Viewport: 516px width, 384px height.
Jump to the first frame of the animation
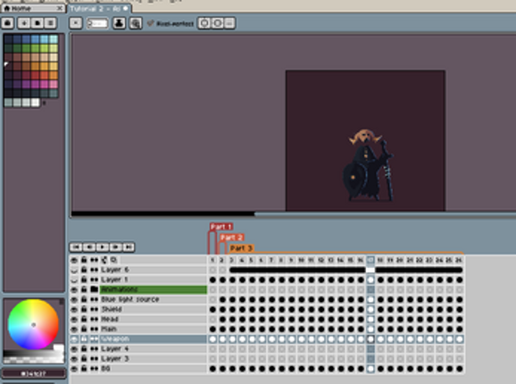tap(76, 246)
